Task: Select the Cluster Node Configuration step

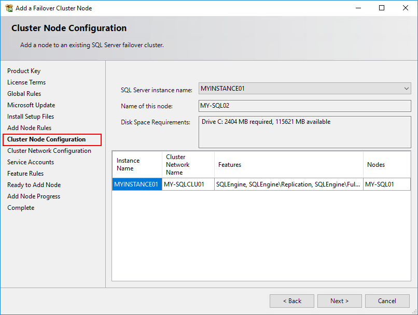Action: tap(46, 139)
